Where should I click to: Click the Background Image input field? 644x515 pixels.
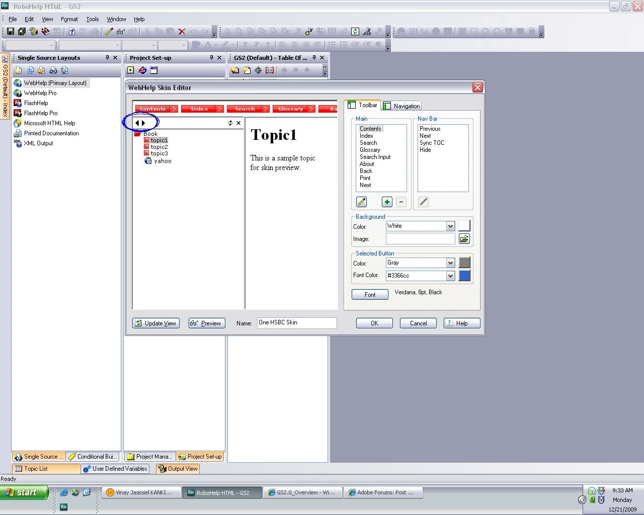(421, 239)
